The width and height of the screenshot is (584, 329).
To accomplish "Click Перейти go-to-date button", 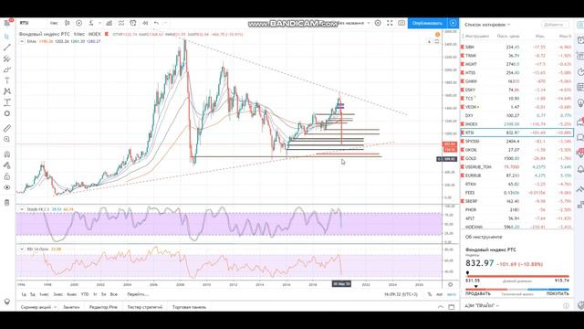I will 138,294.
